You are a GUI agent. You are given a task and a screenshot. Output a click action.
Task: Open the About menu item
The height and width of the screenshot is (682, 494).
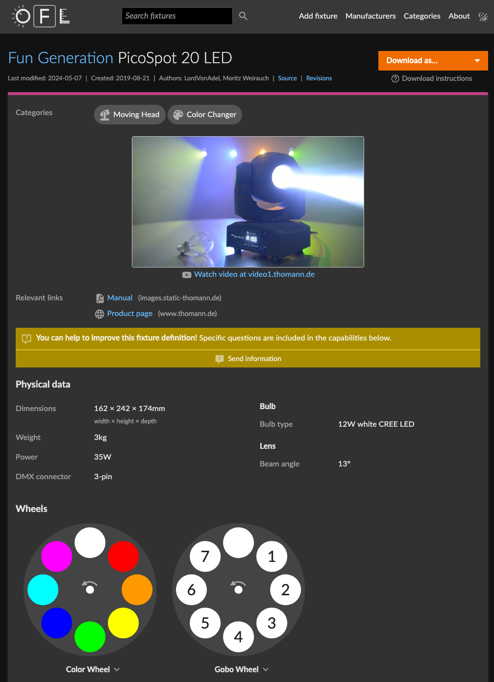click(459, 16)
